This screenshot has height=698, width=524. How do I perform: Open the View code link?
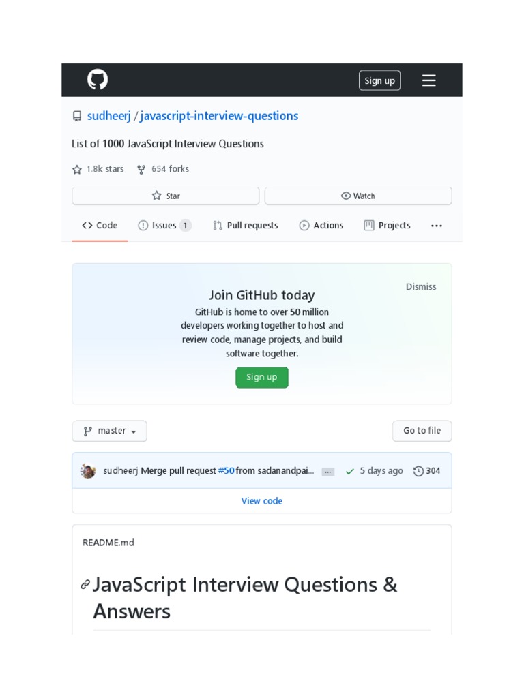262,501
